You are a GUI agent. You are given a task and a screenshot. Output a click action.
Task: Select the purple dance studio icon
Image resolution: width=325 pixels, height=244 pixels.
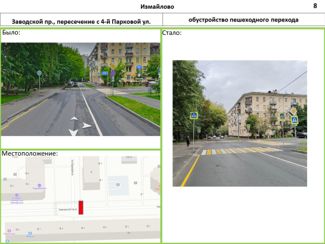(x=17, y=195)
